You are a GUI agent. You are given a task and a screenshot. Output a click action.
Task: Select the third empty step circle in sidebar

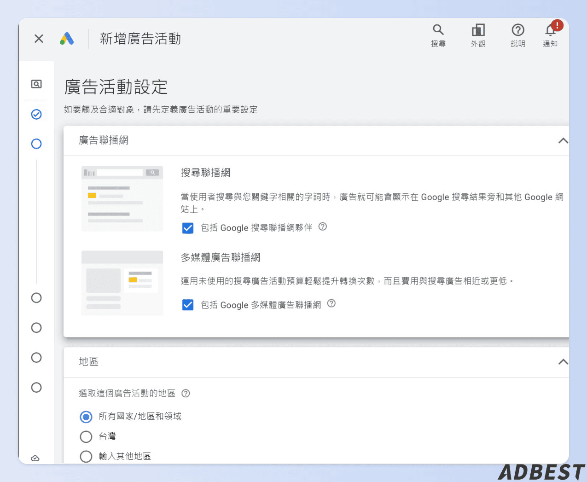point(36,358)
